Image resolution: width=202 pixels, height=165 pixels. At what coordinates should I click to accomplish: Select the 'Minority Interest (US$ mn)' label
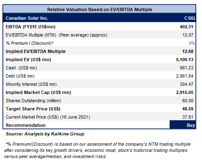coord(31,84)
